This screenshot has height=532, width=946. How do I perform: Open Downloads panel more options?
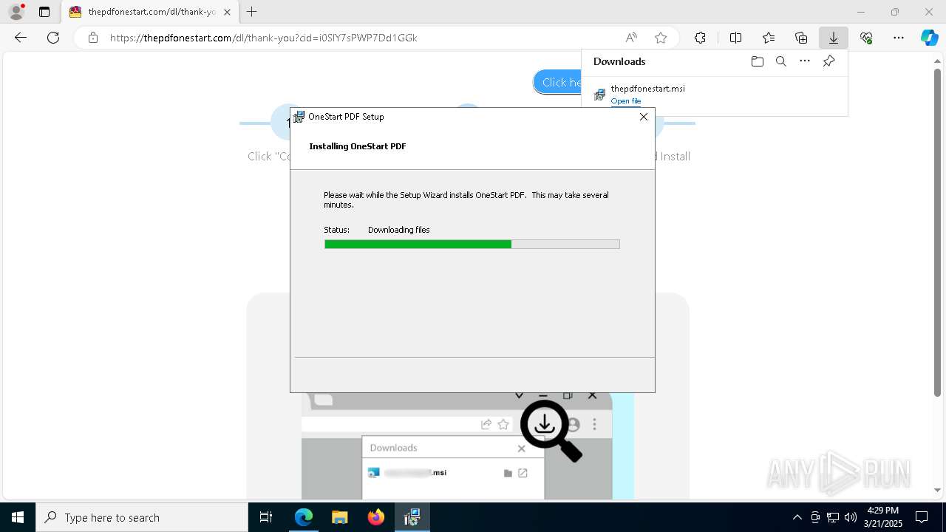805,61
